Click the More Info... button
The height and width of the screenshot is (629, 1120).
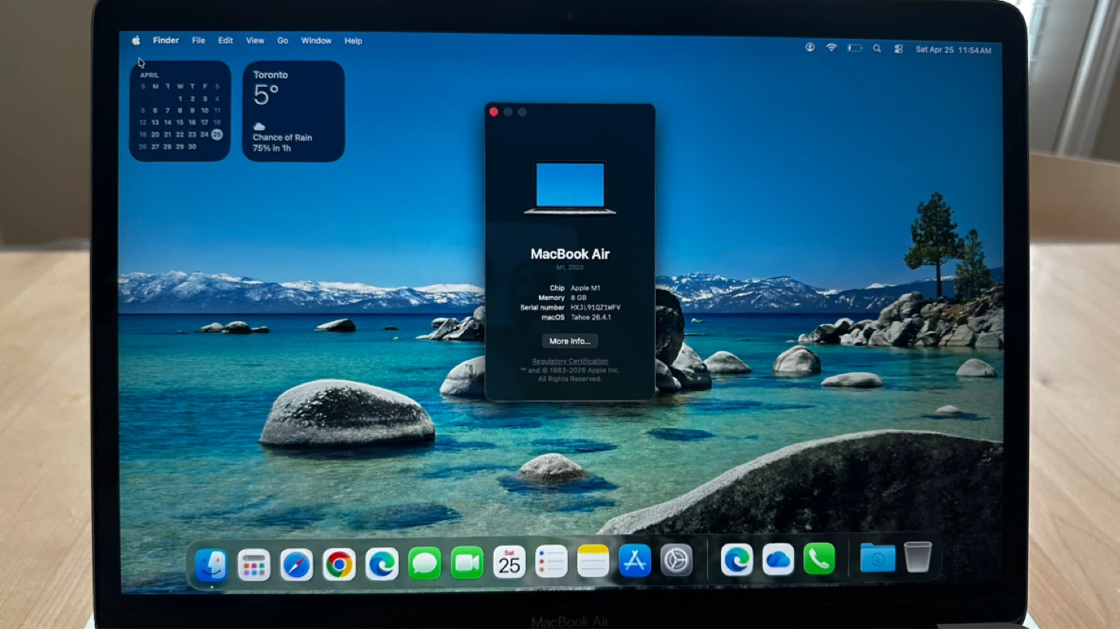click(570, 341)
